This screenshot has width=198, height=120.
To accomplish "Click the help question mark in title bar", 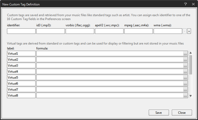I will pyautogui.click(x=186, y=4).
